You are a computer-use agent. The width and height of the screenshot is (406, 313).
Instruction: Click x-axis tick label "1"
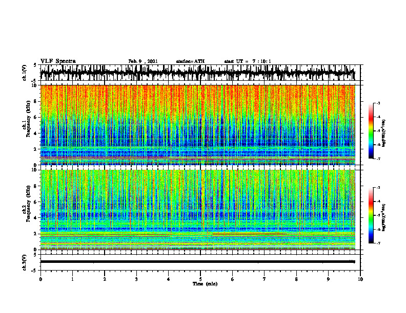click(72, 279)
